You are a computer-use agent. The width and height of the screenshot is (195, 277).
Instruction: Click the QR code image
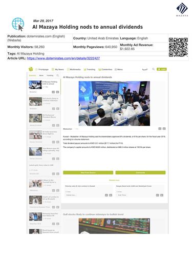pyautogui.click(x=178, y=47)
